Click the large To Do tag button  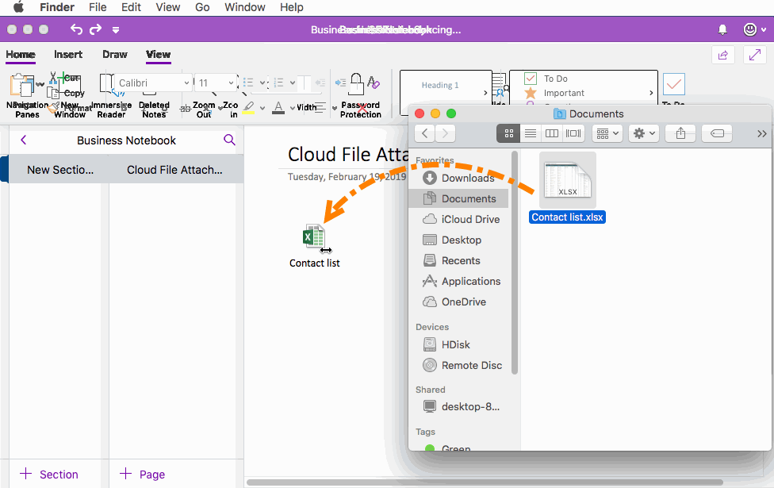click(x=674, y=85)
